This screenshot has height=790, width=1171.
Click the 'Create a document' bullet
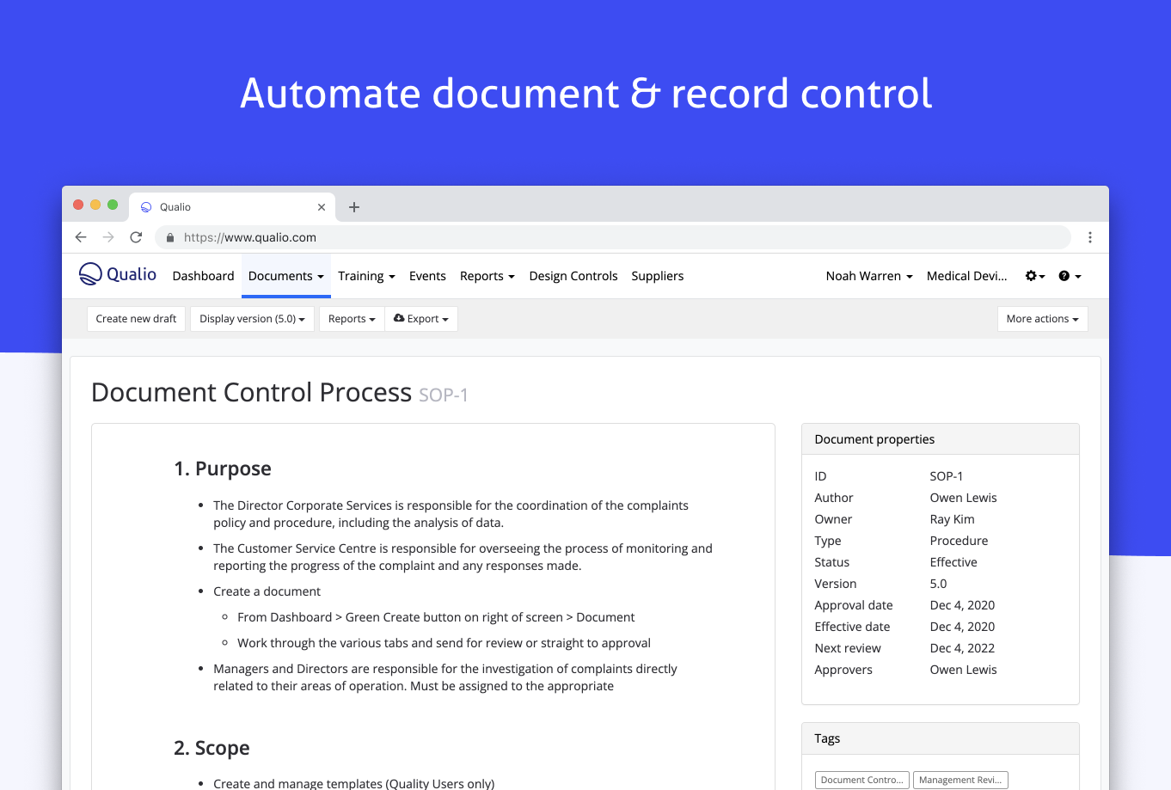click(x=267, y=591)
